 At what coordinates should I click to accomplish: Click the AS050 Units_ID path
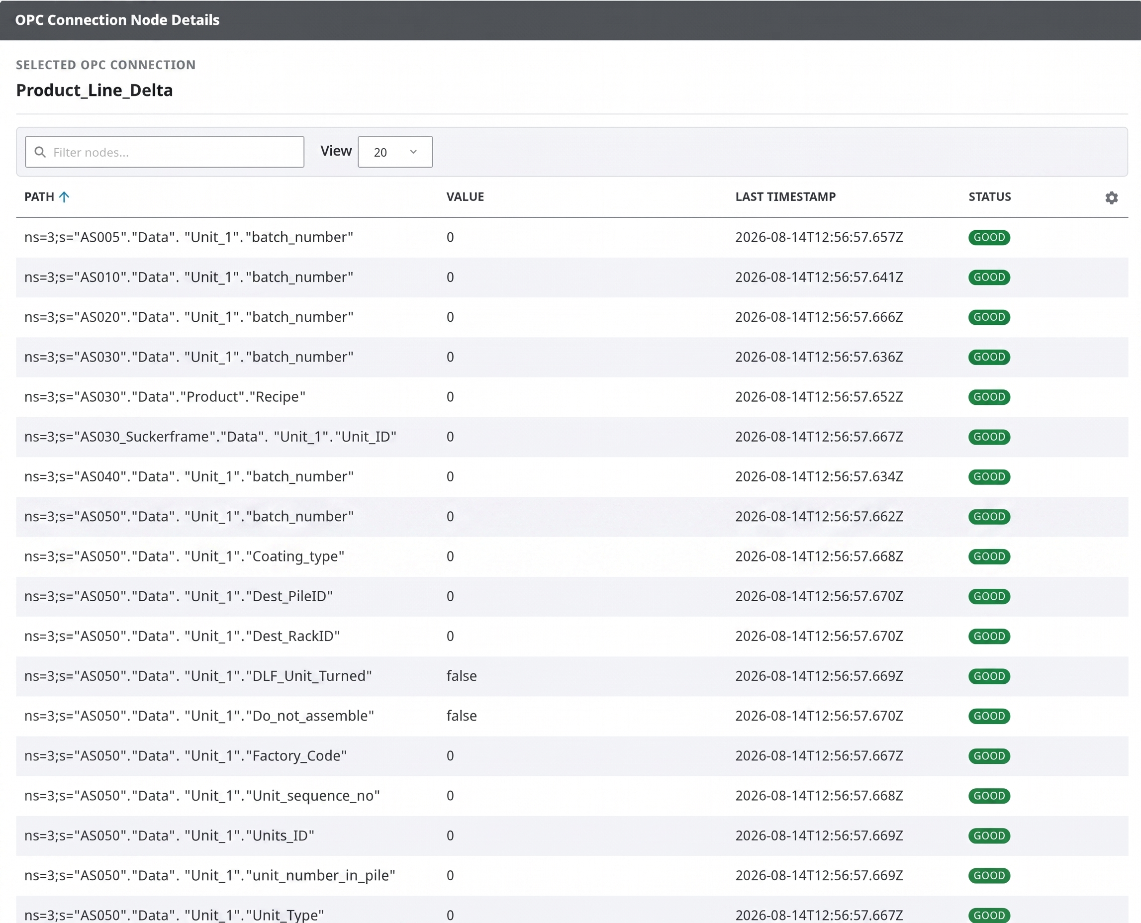[169, 835]
